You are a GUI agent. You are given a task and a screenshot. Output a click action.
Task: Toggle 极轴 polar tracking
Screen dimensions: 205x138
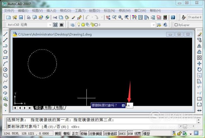tap(84, 133)
